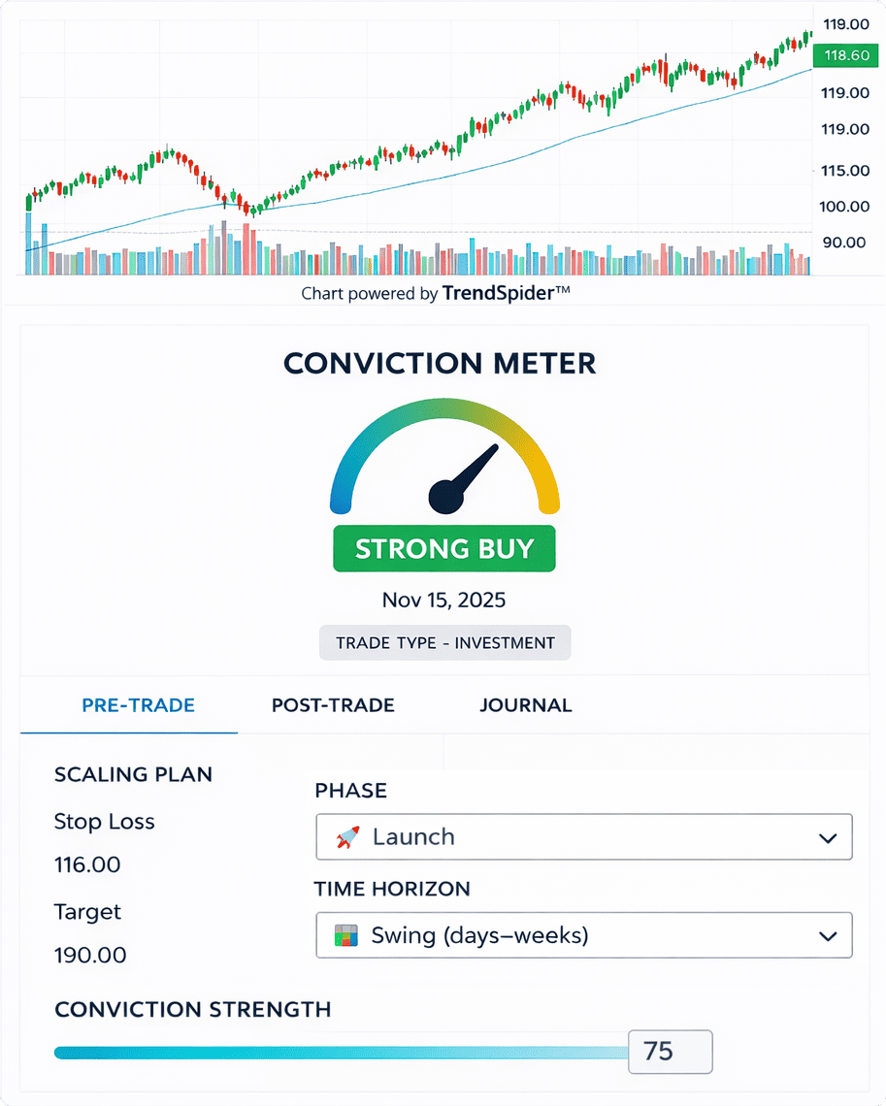
Task: Click the green 118.60 current price tag
Action: pos(846,56)
